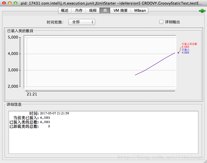This screenshot has width=207, height=163.
Task: Click the window title bar pid text
Action: tap(112, 3)
